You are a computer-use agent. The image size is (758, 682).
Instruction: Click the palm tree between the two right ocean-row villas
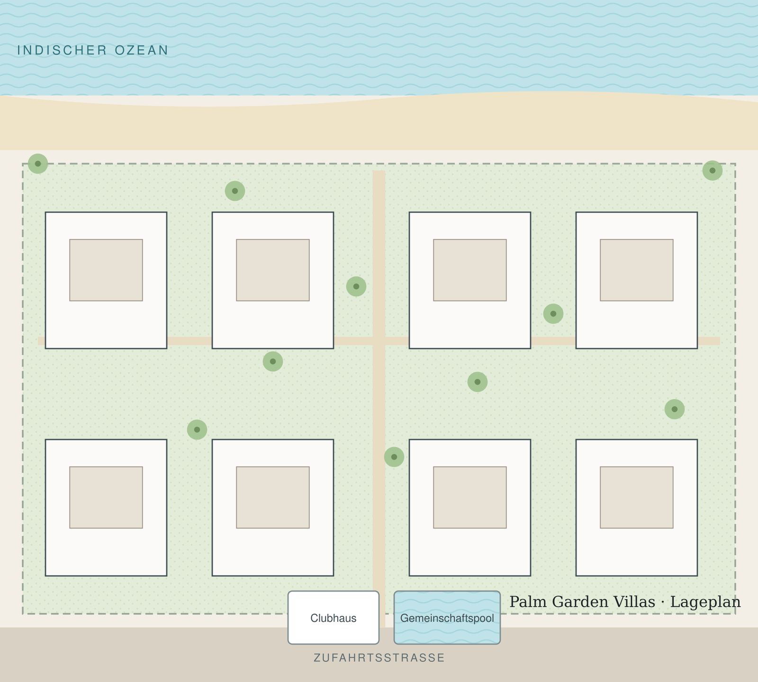553,314
